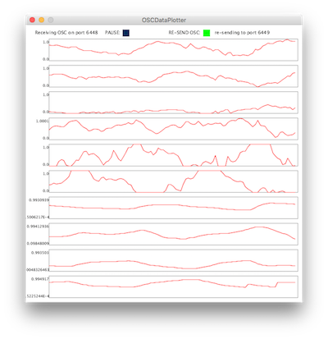Click the bottom plot labeled 0.994917

point(174,286)
